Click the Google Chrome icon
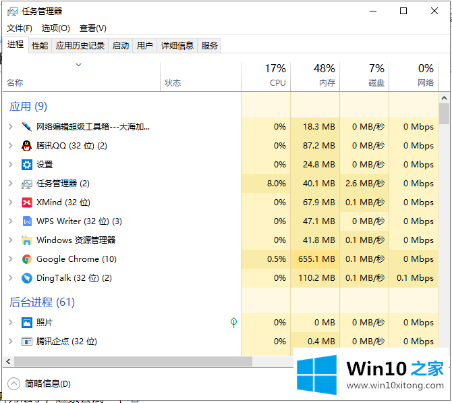This screenshot has width=452, height=403. (27, 259)
